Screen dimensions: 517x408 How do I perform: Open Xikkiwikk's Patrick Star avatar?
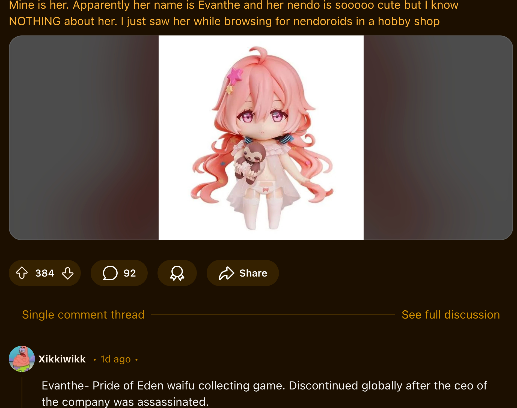[22, 359]
